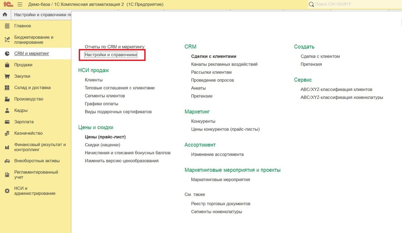Image resolution: width=402 pixels, height=233 pixels.
Task: Go to the home page icon
Action: 5,15
